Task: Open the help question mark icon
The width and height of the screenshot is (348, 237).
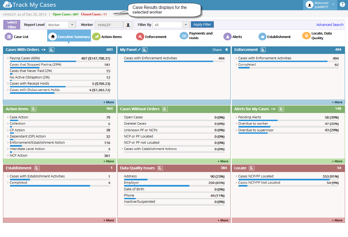Action: tap(342, 5)
